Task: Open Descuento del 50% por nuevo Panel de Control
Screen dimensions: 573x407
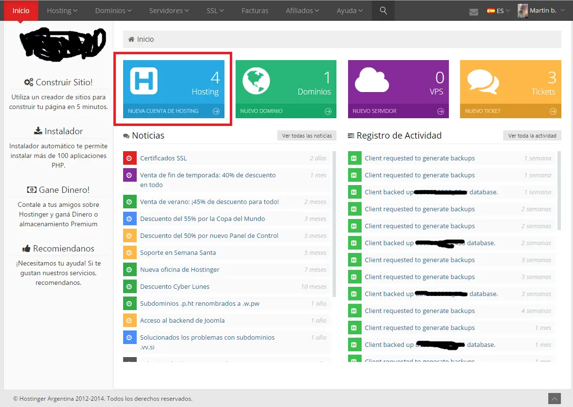Action: coord(209,235)
